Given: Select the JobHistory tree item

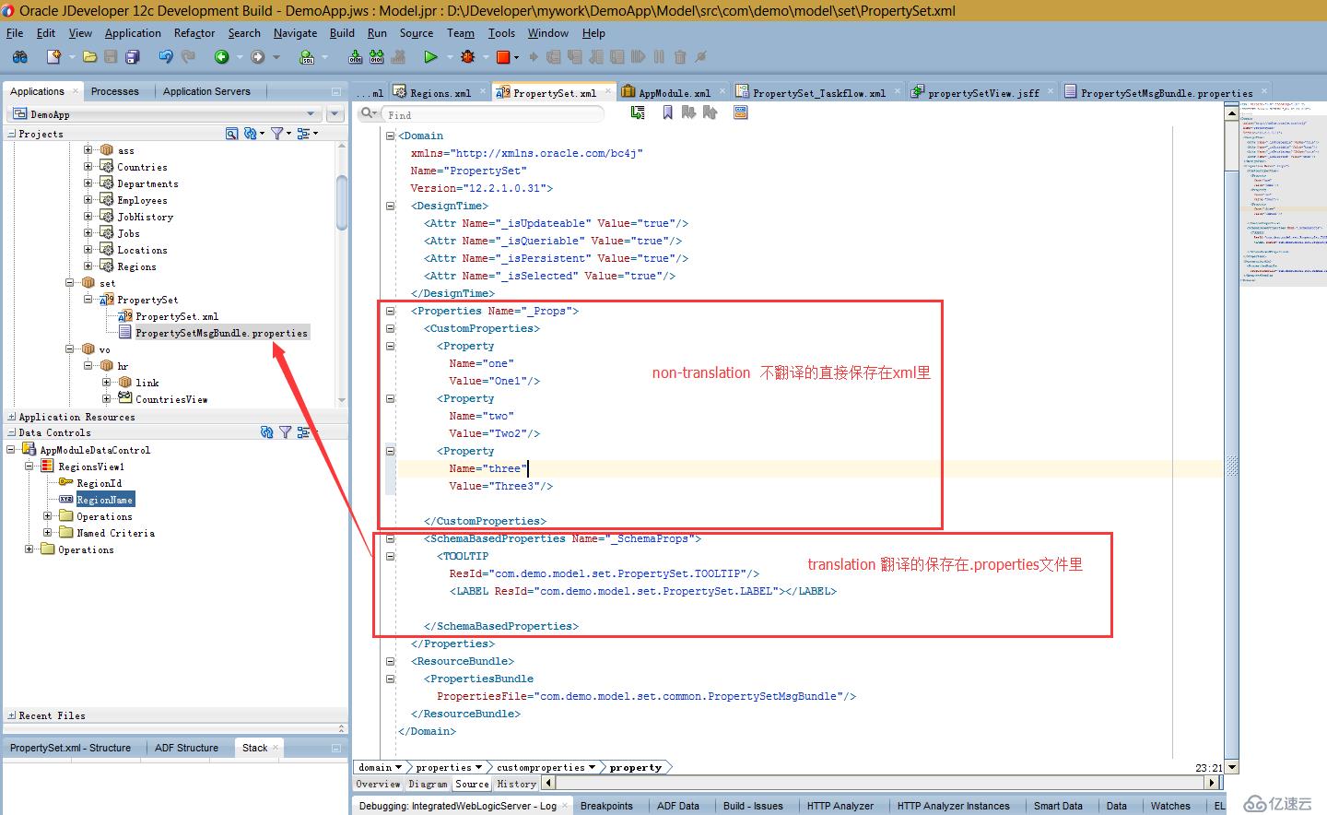Looking at the screenshot, I should pyautogui.click(x=145, y=217).
